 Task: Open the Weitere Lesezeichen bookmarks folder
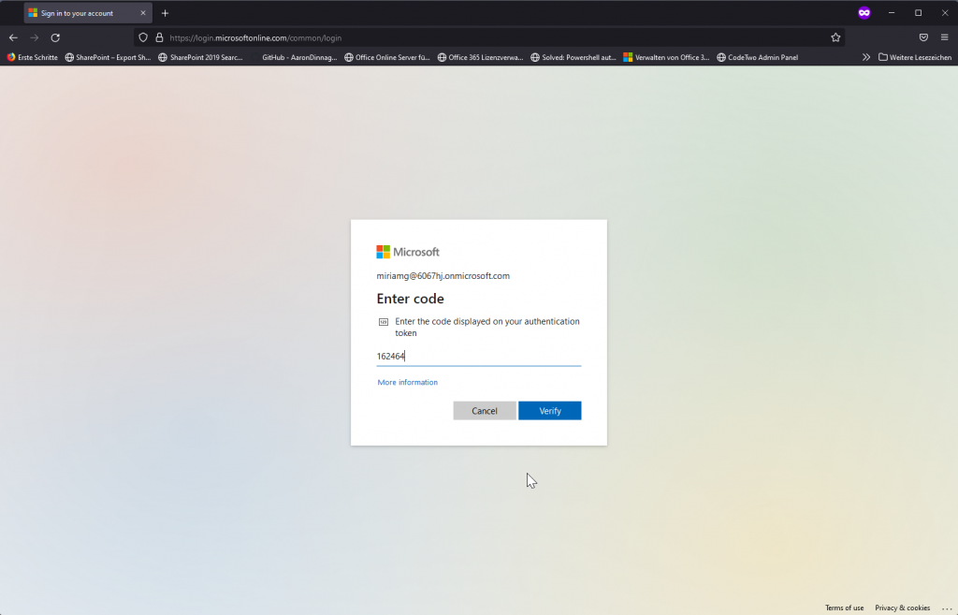[x=915, y=57]
